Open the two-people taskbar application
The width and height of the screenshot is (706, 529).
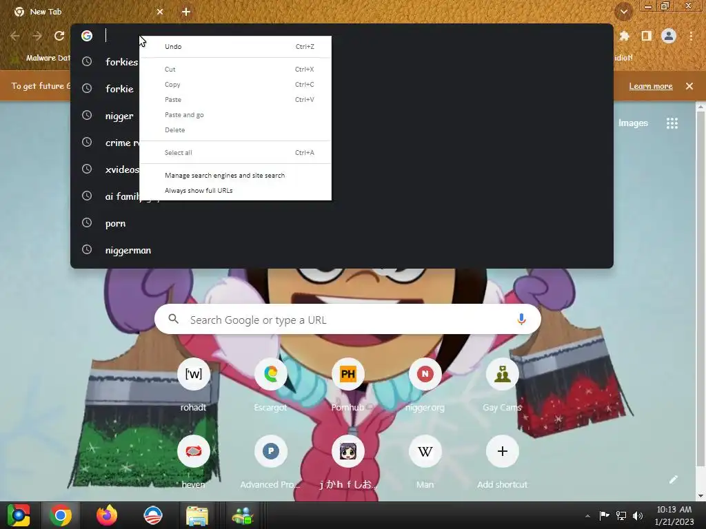tap(243, 516)
